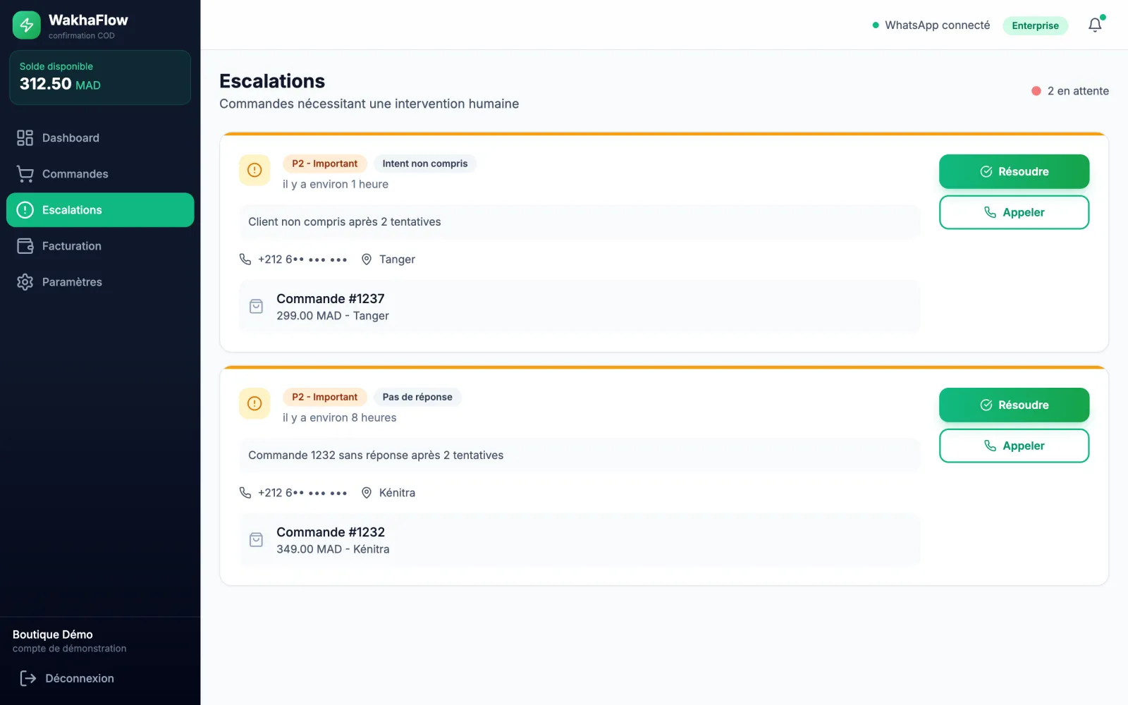Click the bag icon of Commande #1232

pyautogui.click(x=257, y=540)
